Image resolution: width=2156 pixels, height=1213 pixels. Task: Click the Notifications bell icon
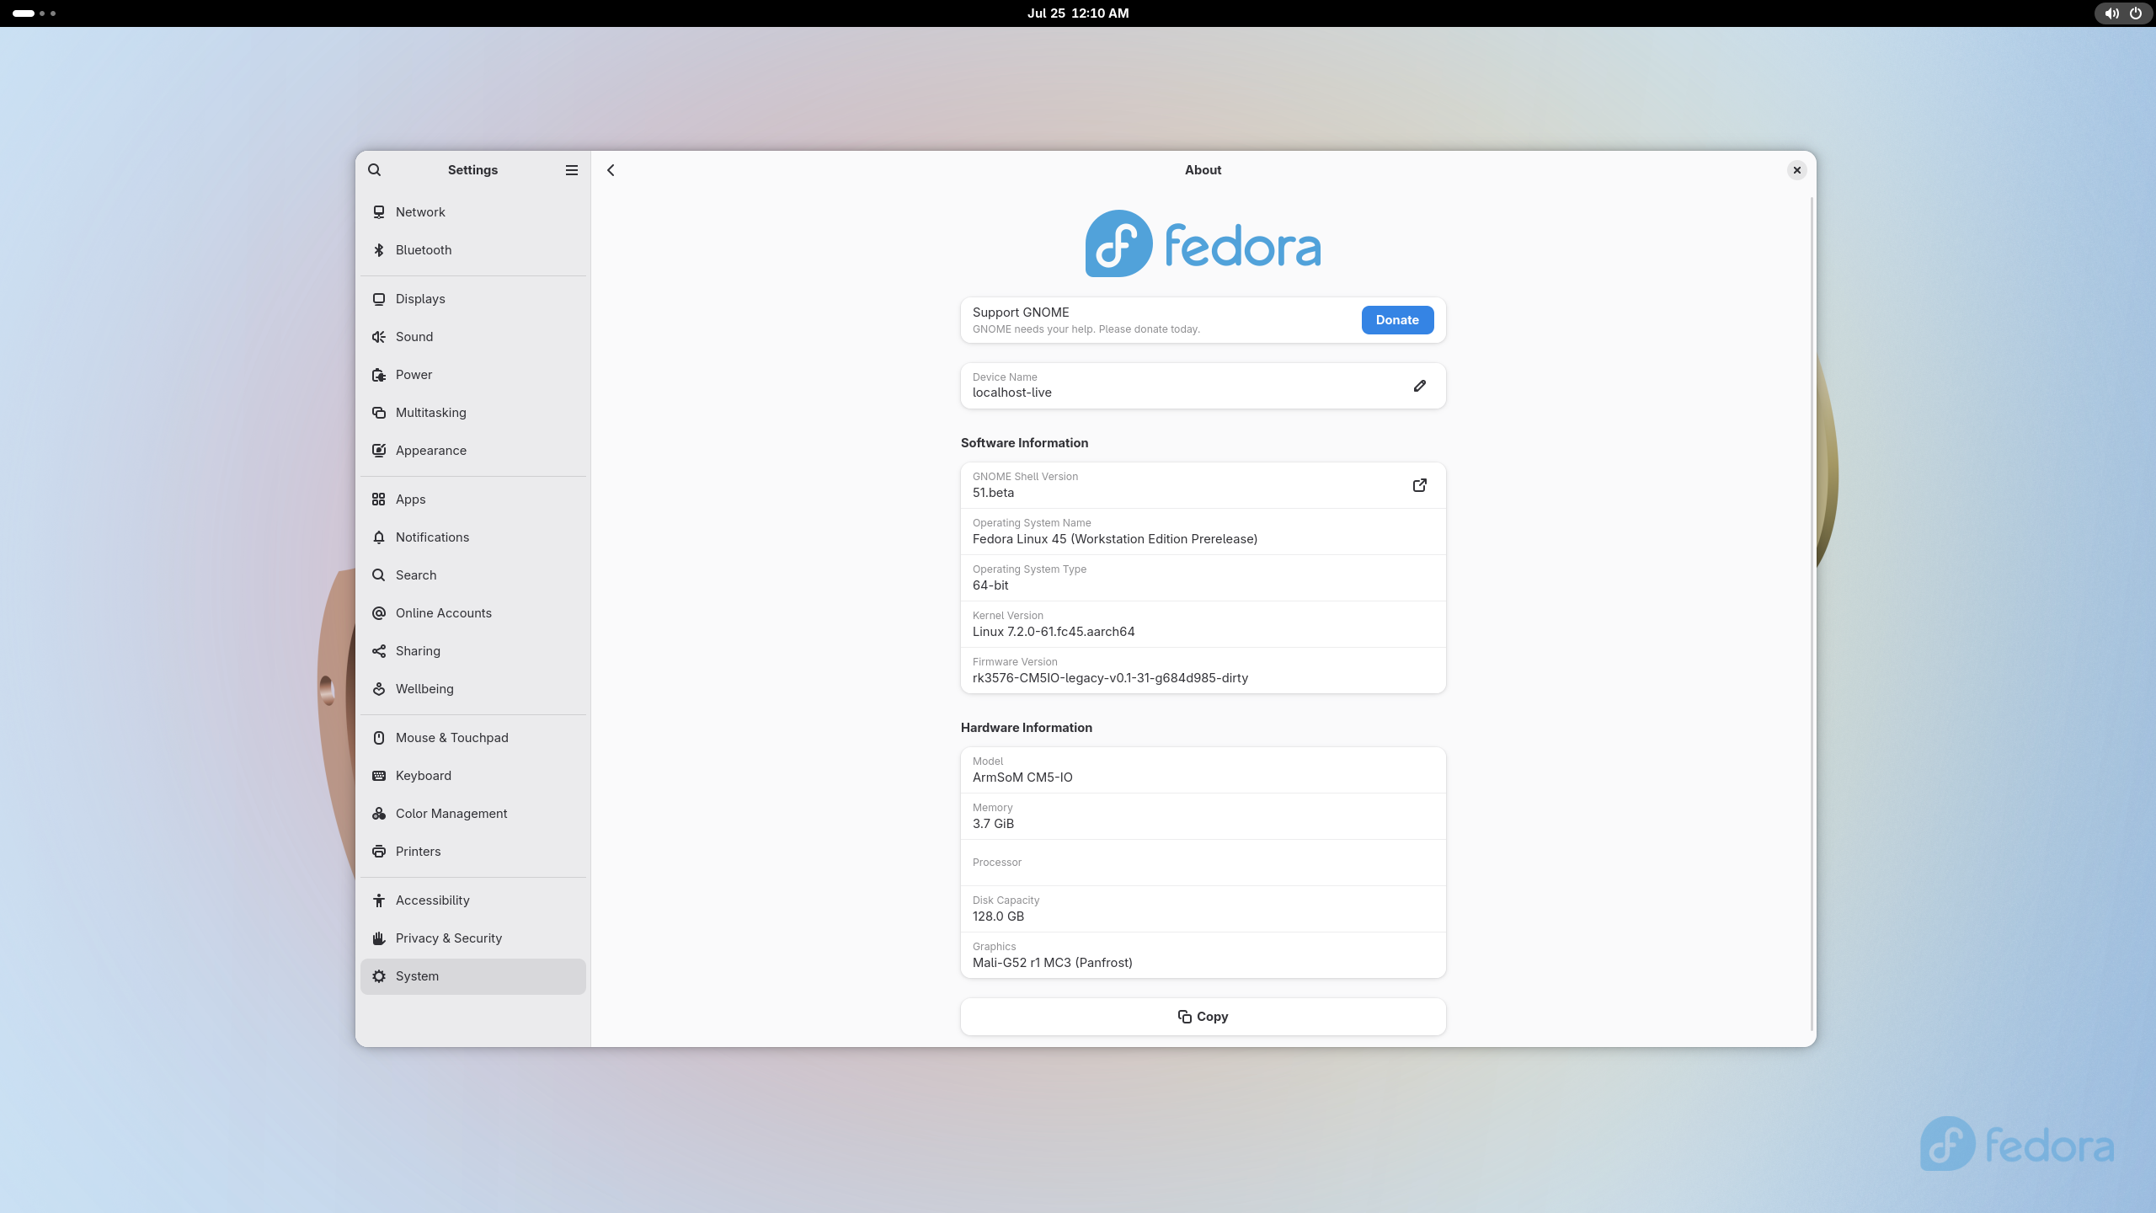click(379, 537)
